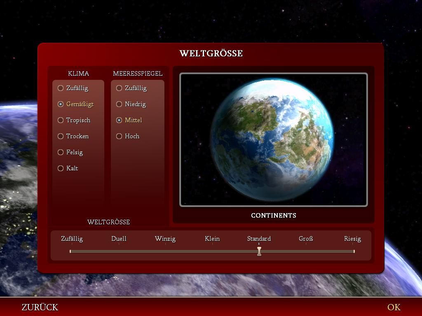Screen dimensions: 422x316
Task: Select Tropisch under Klima
Action: click(61, 120)
